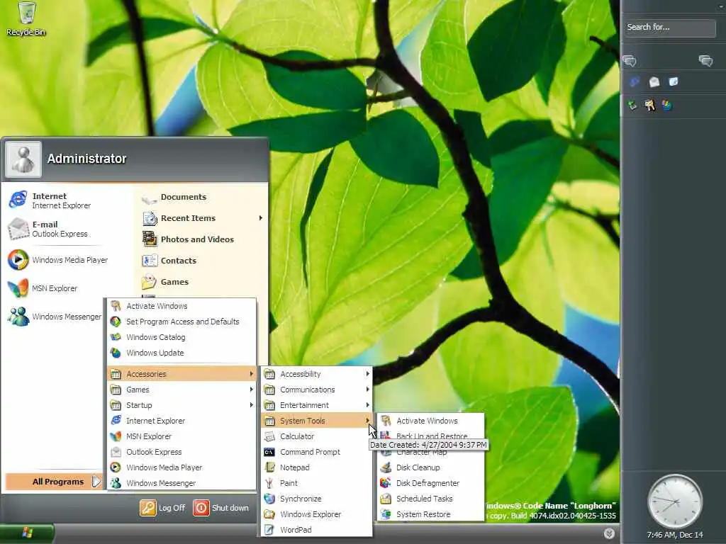The height and width of the screenshot is (544, 726).
Task: Click the All Programs arrow
Action: pos(96,482)
